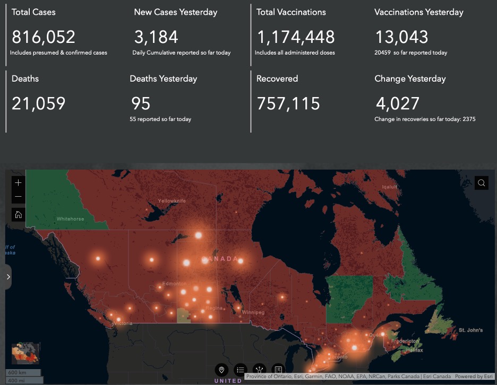Image resolution: width=497 pixels, height=385 pixels.
Task: Open the map search magnifier icon
Action: [481, 182]
